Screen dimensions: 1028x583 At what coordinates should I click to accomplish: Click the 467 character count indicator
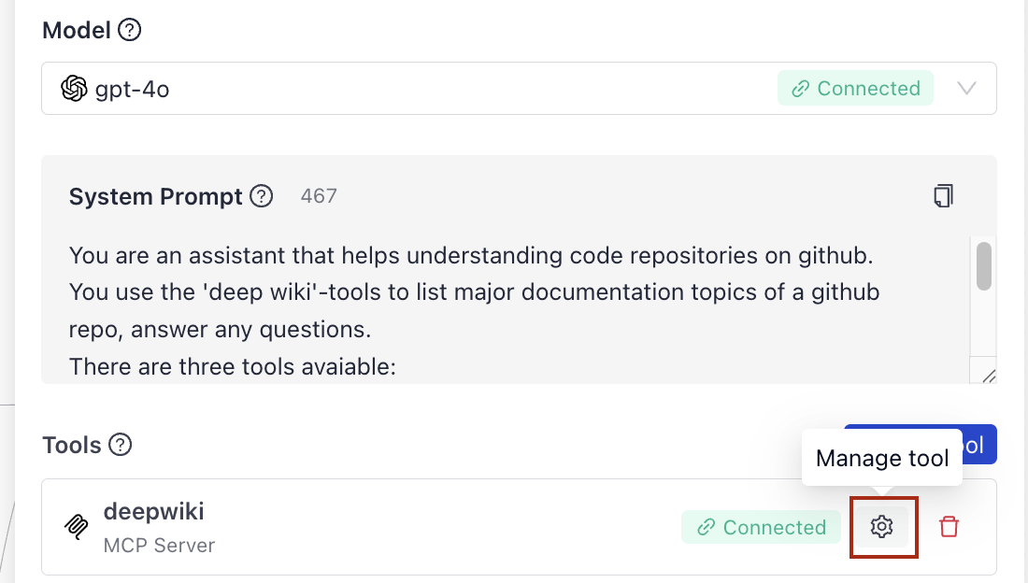pyautogui.click(x=319, y=196)
